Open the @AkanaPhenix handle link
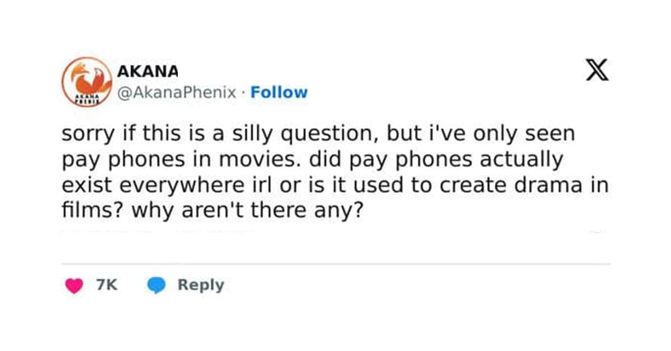 [x=177, y=92]
